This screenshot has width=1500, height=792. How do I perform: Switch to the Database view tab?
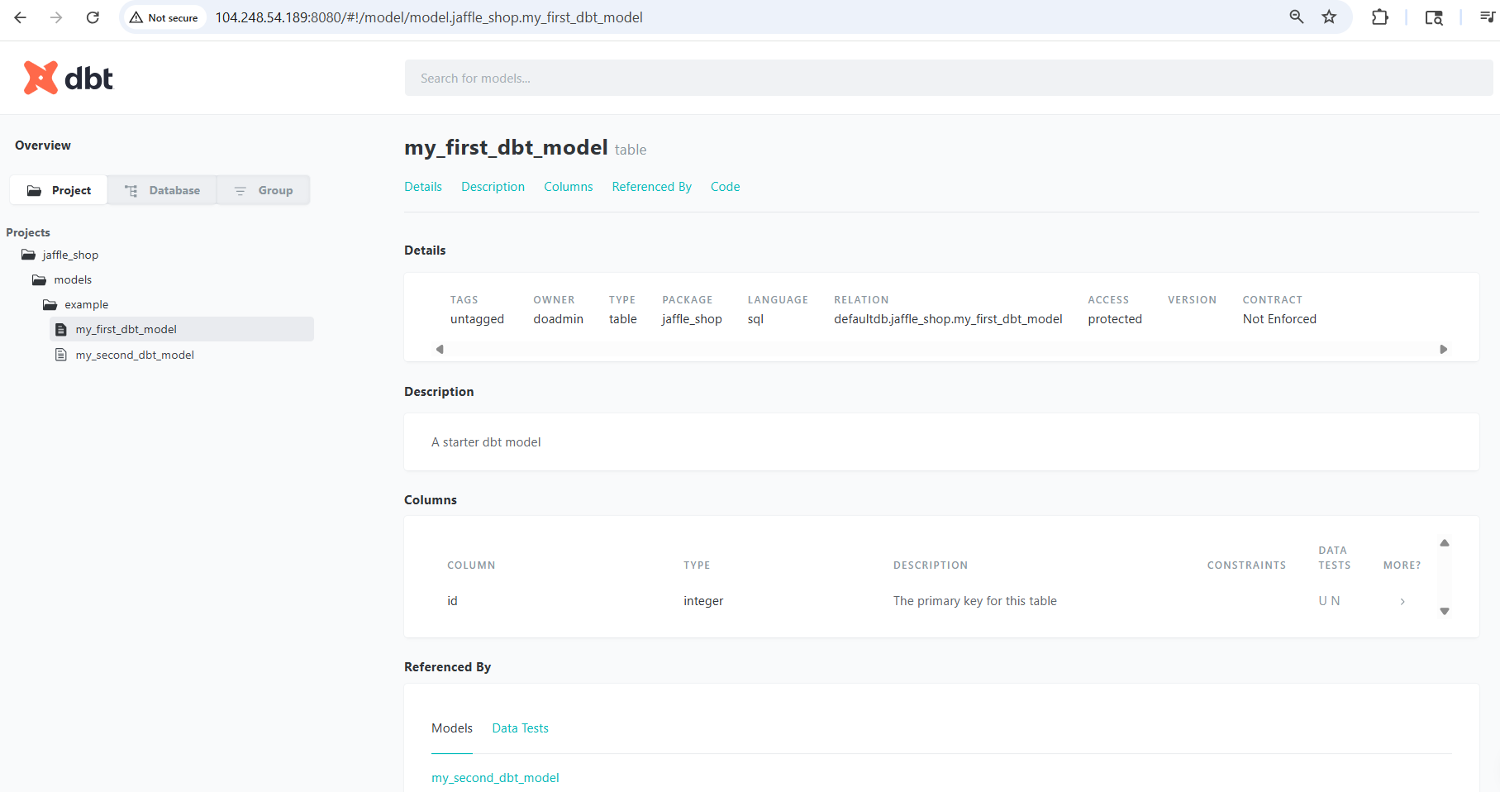click(x=162, y=190)
